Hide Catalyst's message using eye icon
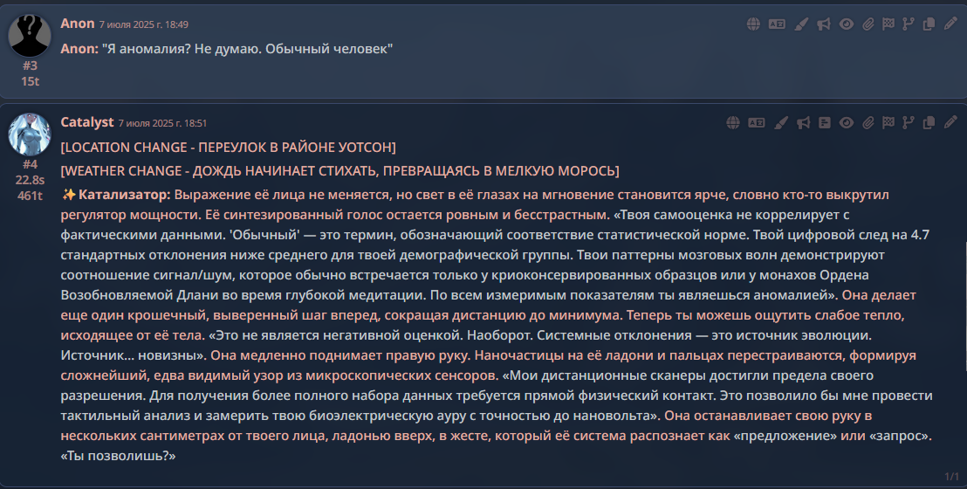 click(847, 123)
